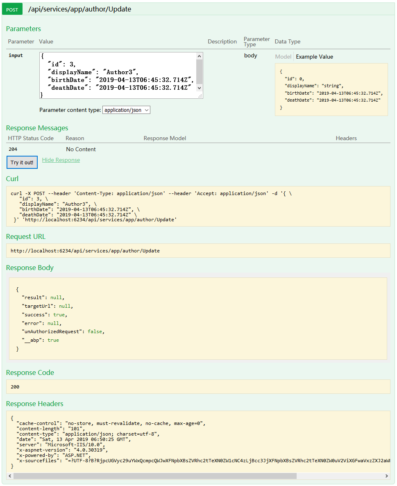Click the Response Body heading

pyautogui.click(x=30, y=268)
